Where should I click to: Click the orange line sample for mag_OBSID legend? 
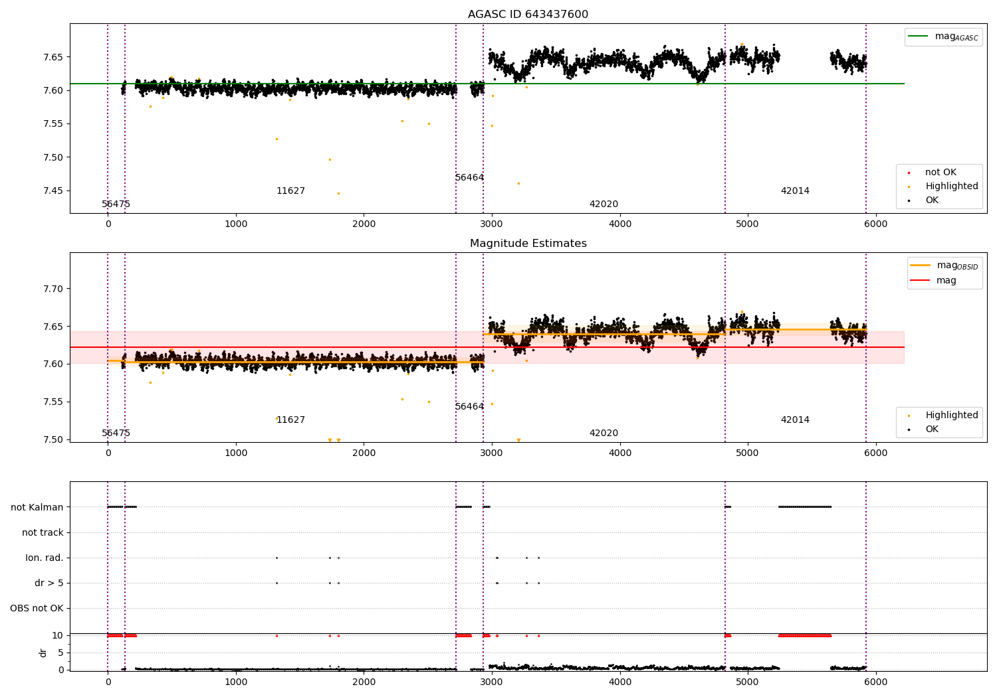pos(921,266)
